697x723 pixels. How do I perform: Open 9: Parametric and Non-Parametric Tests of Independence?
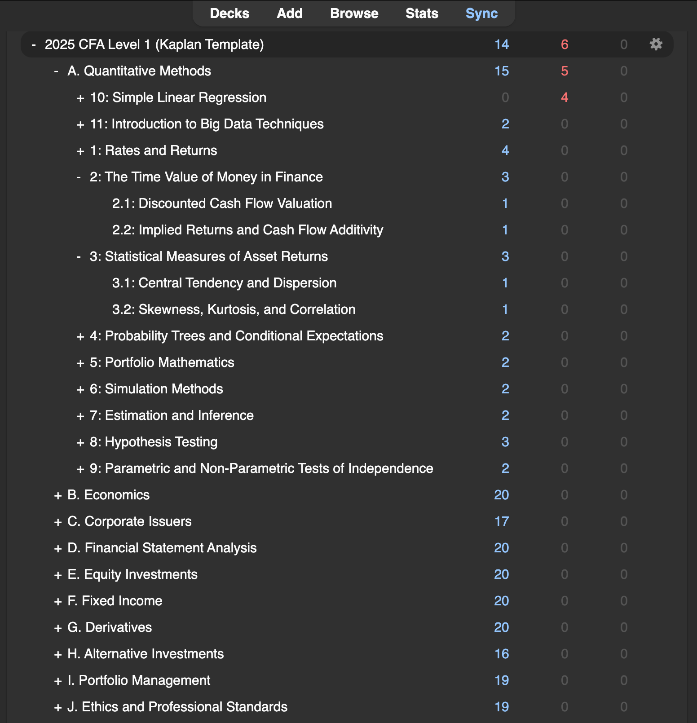[x=261, y=468]
